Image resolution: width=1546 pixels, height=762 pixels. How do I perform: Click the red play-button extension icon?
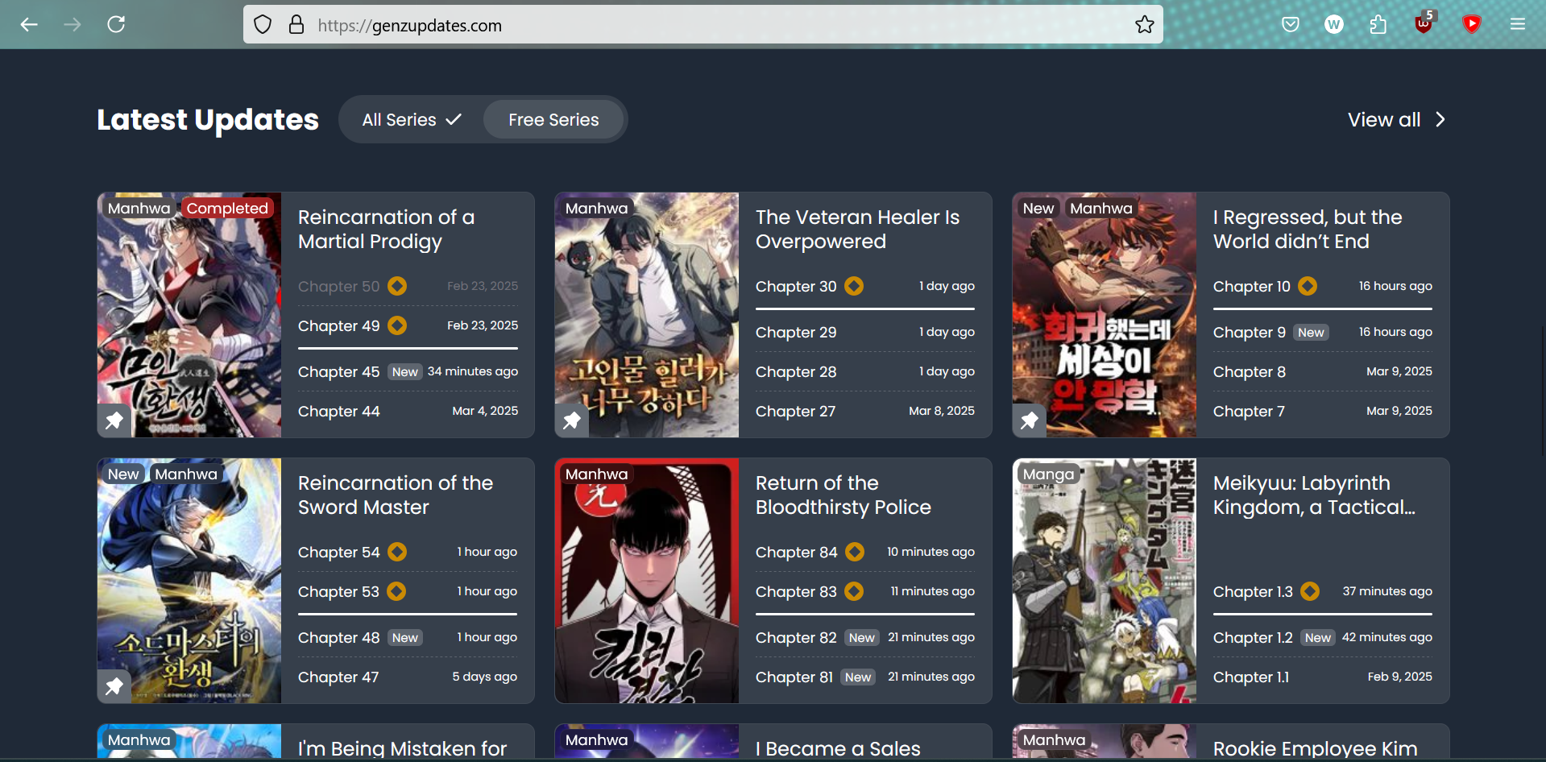1472,24
